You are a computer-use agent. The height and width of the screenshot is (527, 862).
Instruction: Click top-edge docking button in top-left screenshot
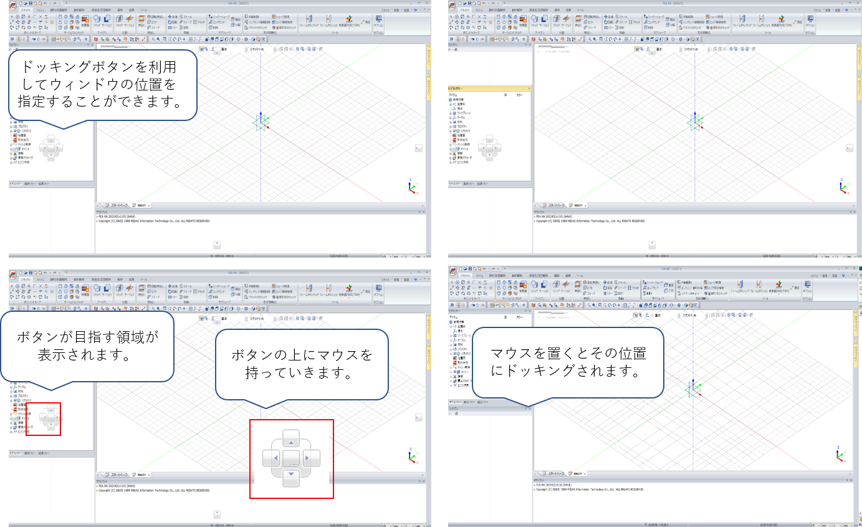(217, 52)
